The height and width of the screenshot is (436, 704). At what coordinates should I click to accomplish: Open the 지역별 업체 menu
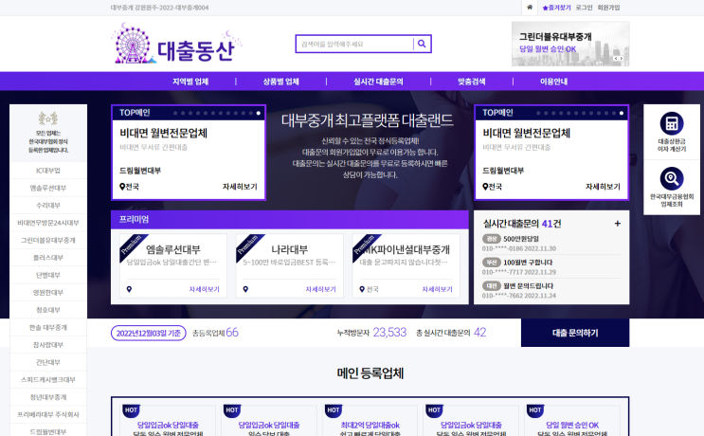[x=190, y=82]
